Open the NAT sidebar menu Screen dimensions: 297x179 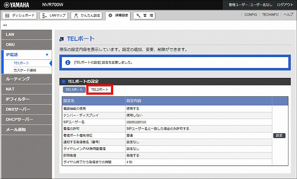26,89
